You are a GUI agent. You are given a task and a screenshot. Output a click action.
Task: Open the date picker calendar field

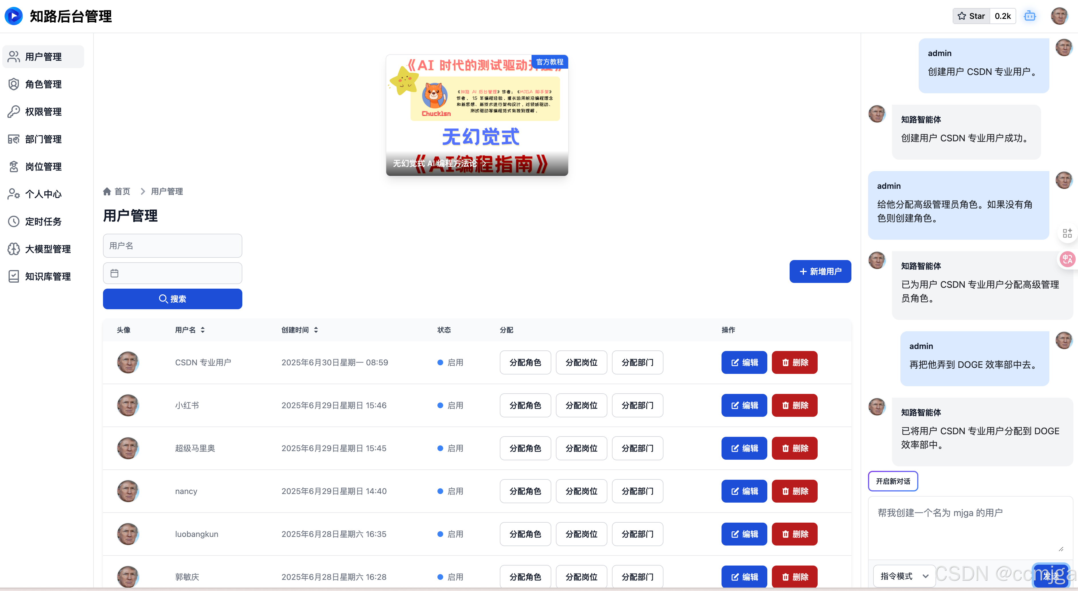pyautogui.click(x=173, y=273)
